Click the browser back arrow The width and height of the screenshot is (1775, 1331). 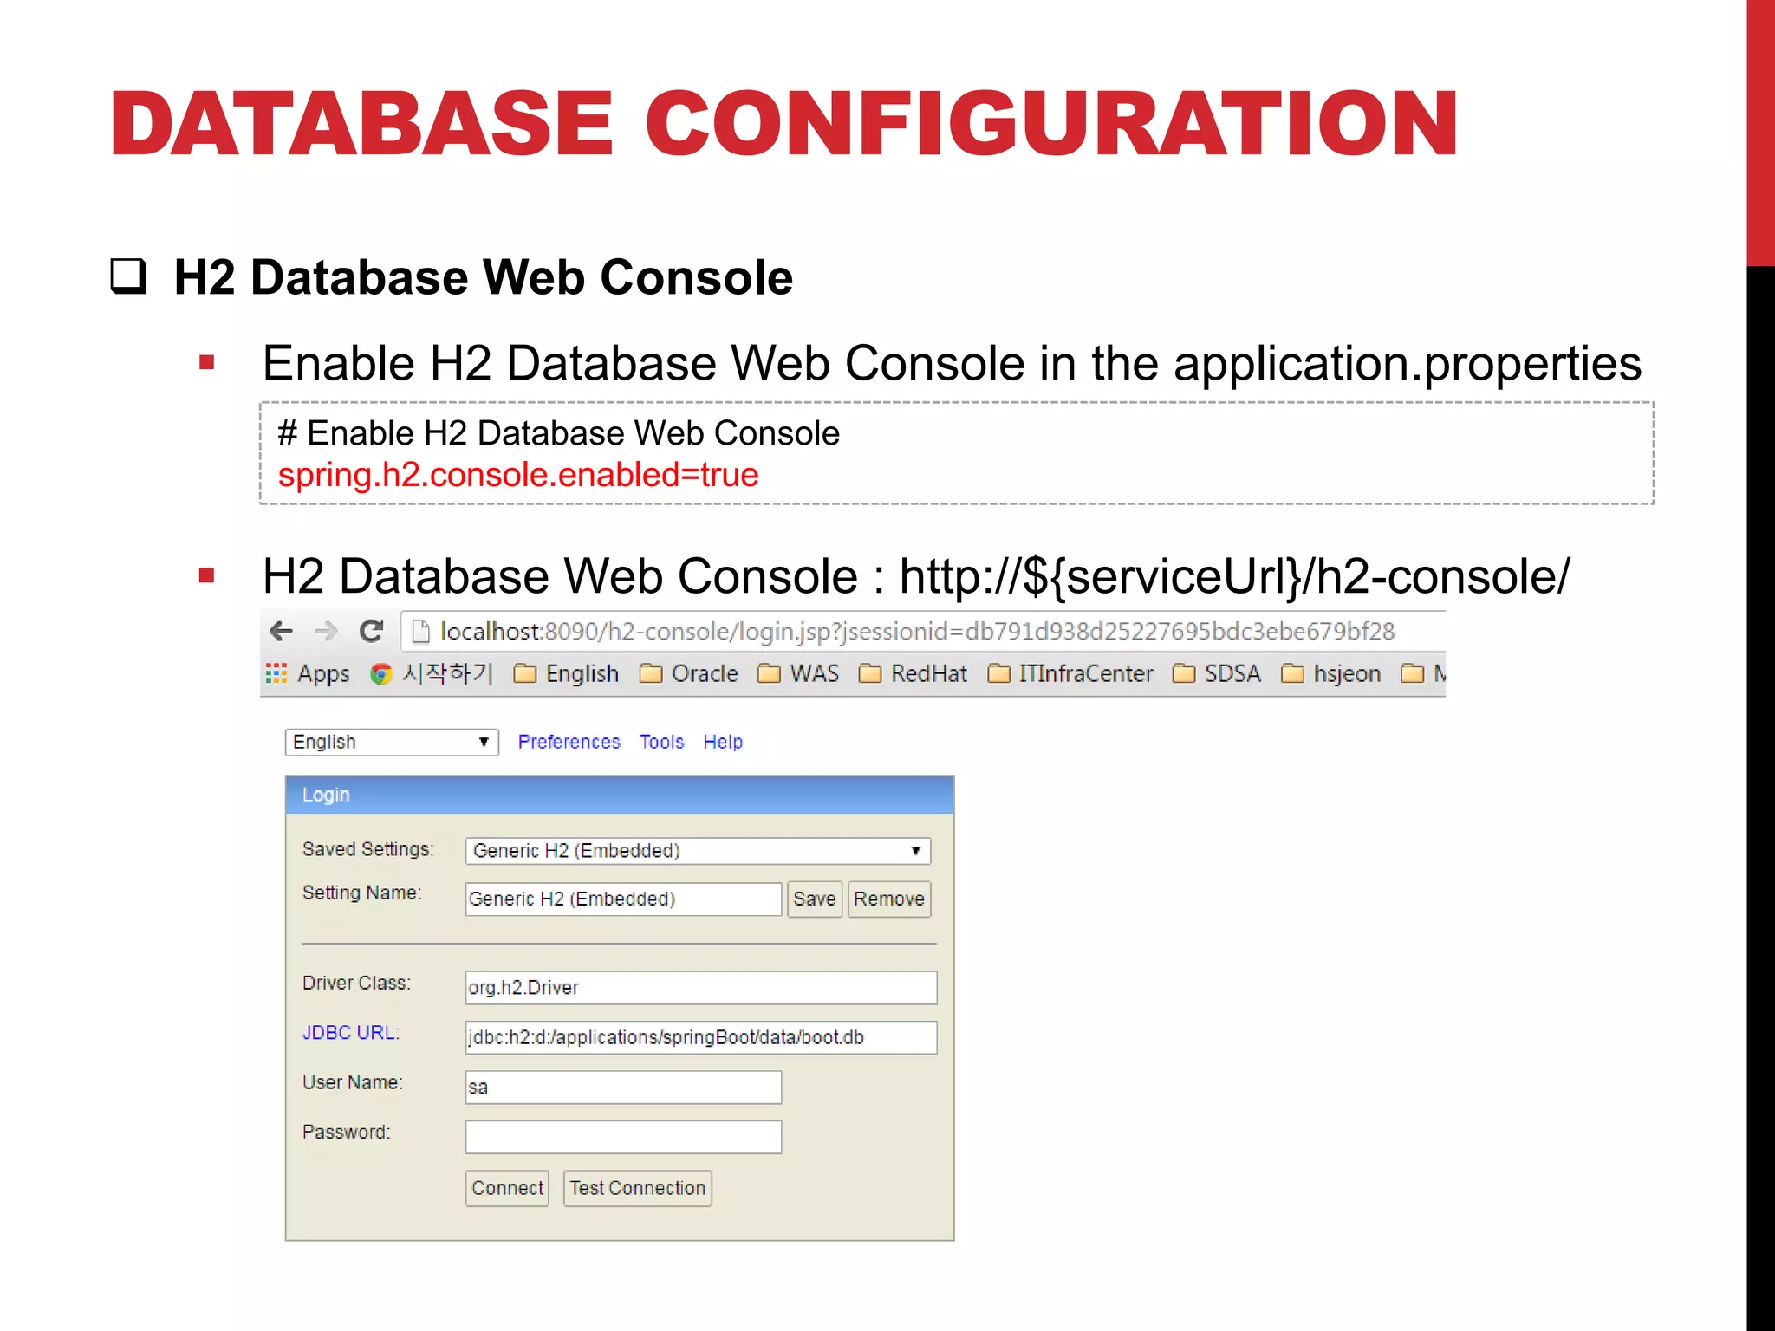click(x=281, y=631)
